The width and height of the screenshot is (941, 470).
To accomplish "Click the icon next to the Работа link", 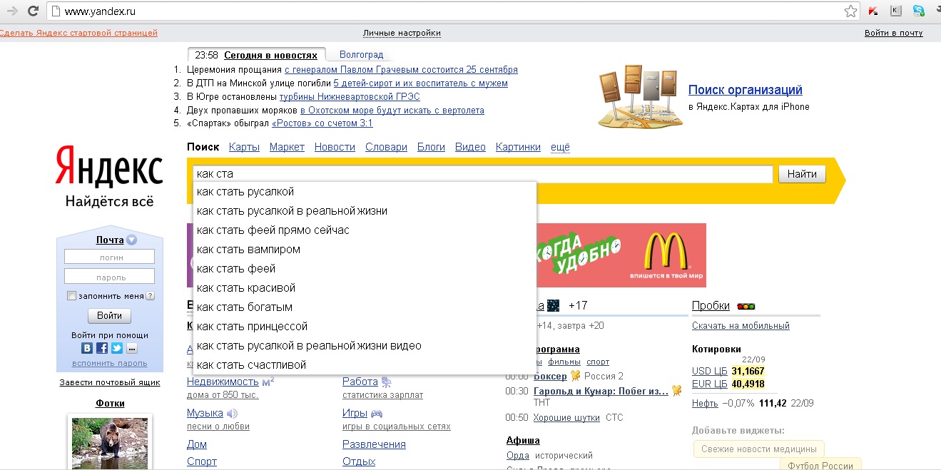I will point(385,382).
